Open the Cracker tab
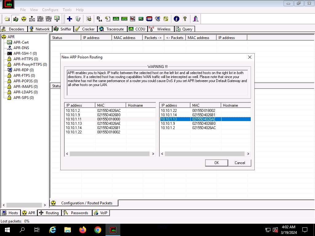This screenshot has width=315, height=236. pyautogui.click(x=85, y=29)
